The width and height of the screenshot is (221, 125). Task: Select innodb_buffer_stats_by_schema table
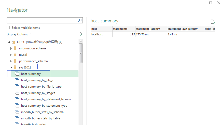[x=42, y=112]
